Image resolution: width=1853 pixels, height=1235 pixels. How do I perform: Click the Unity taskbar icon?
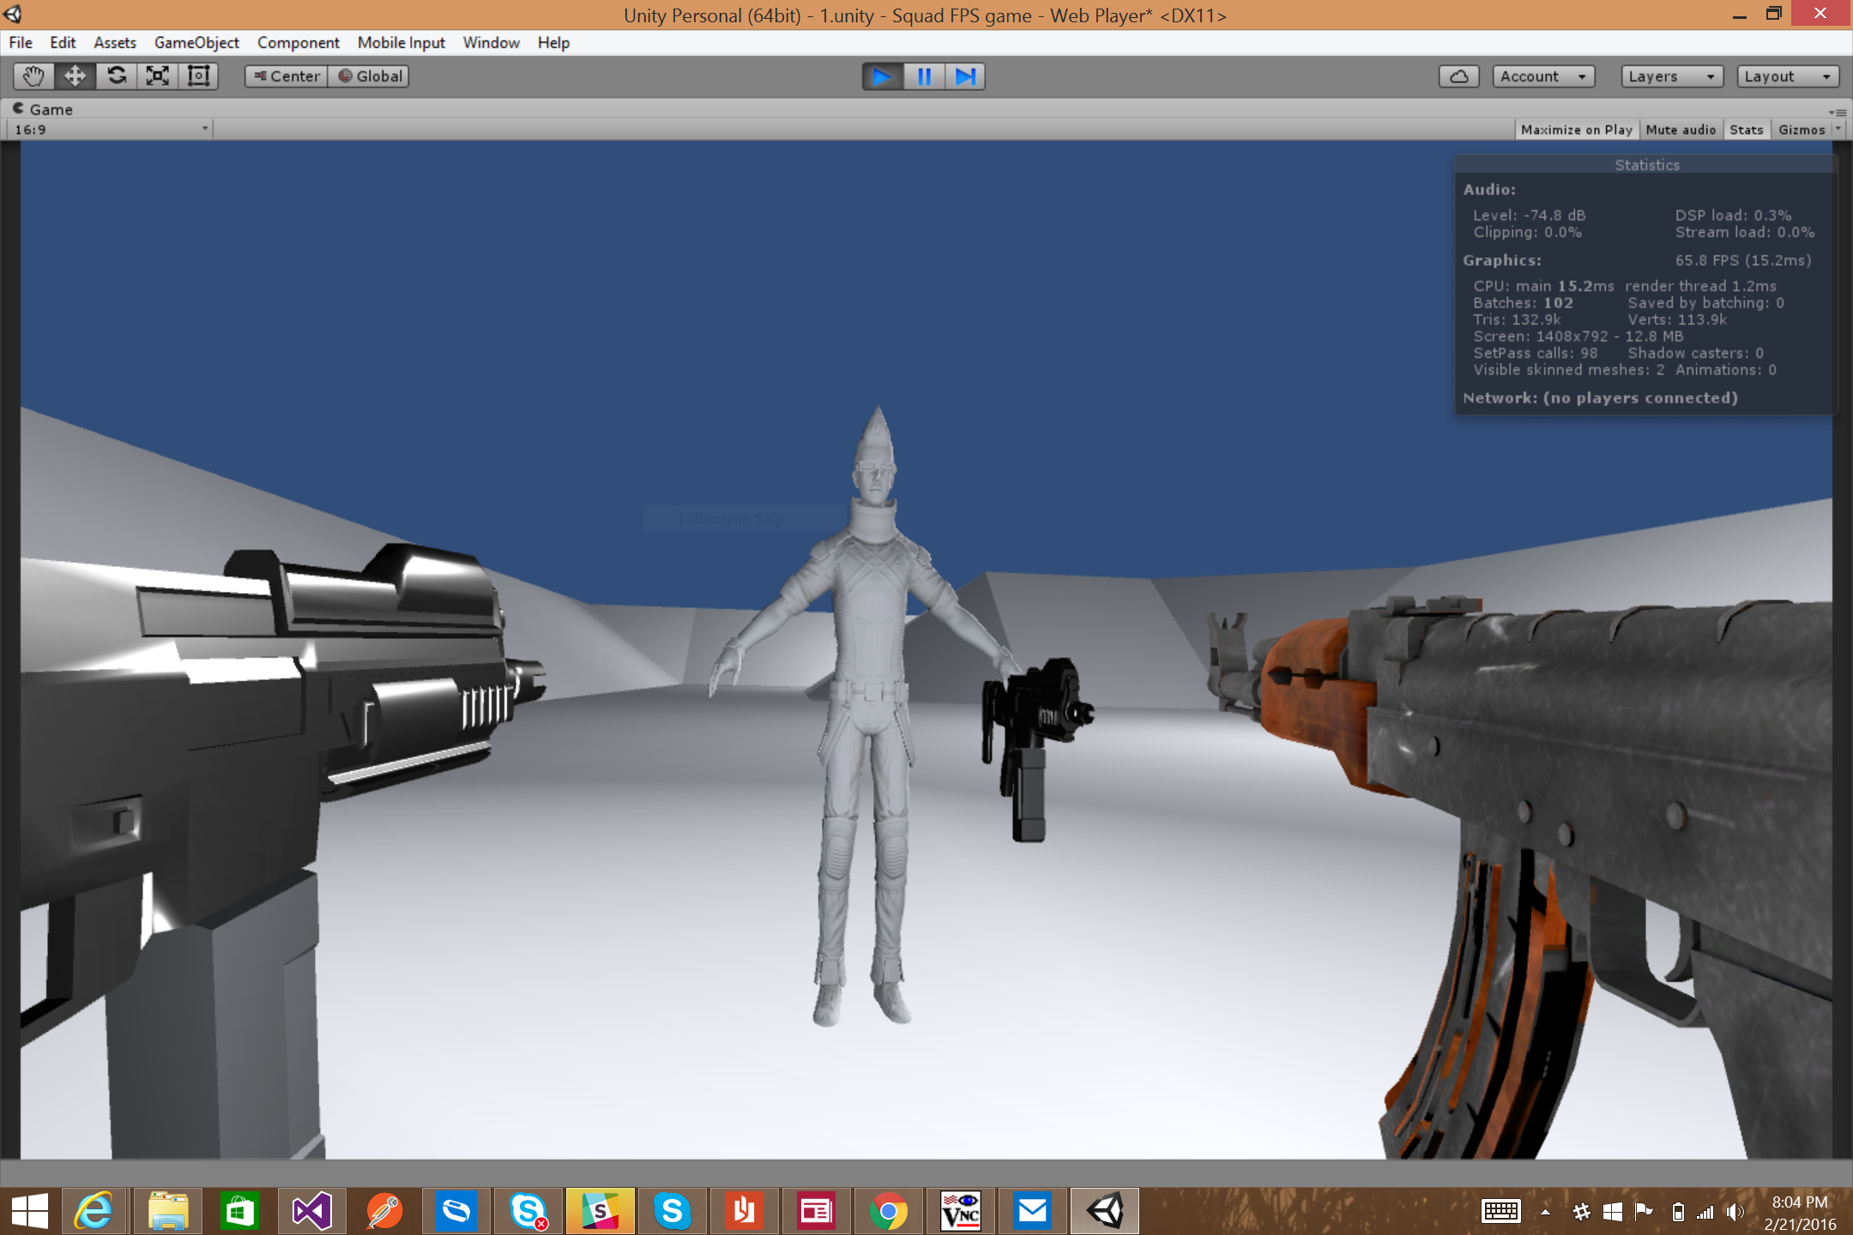(1104, 1211)
